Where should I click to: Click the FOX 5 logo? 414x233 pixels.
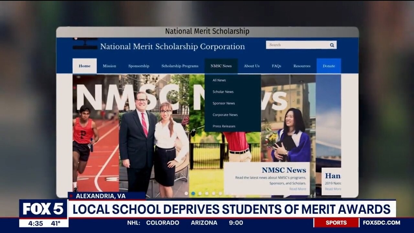(43, 209)
